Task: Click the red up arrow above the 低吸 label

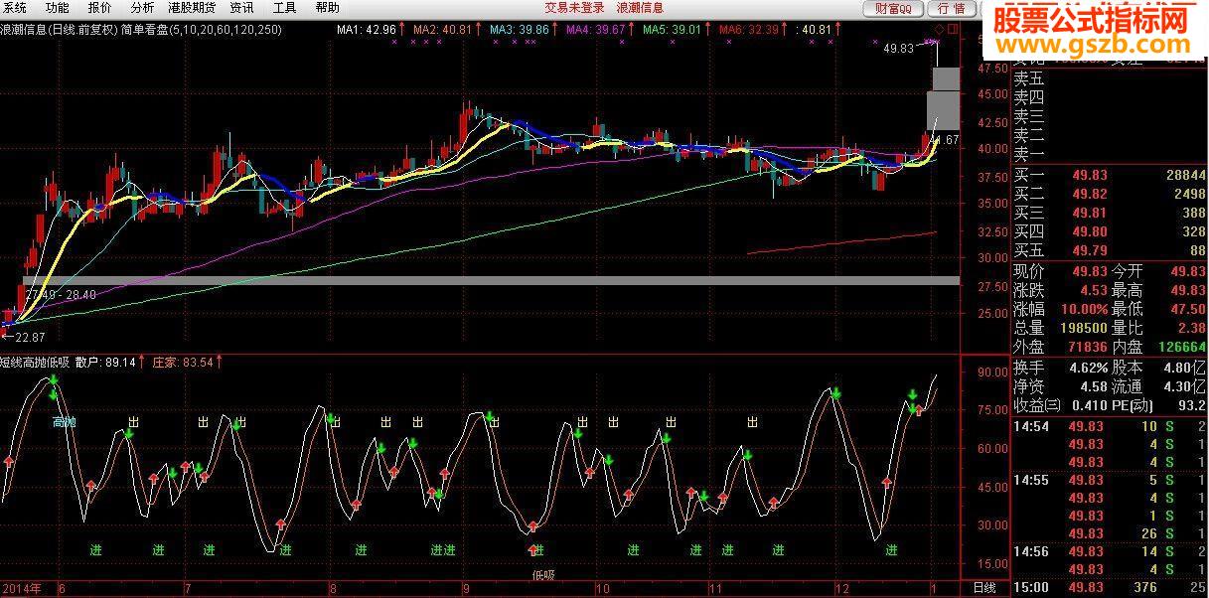Action: tap(533, 549)
